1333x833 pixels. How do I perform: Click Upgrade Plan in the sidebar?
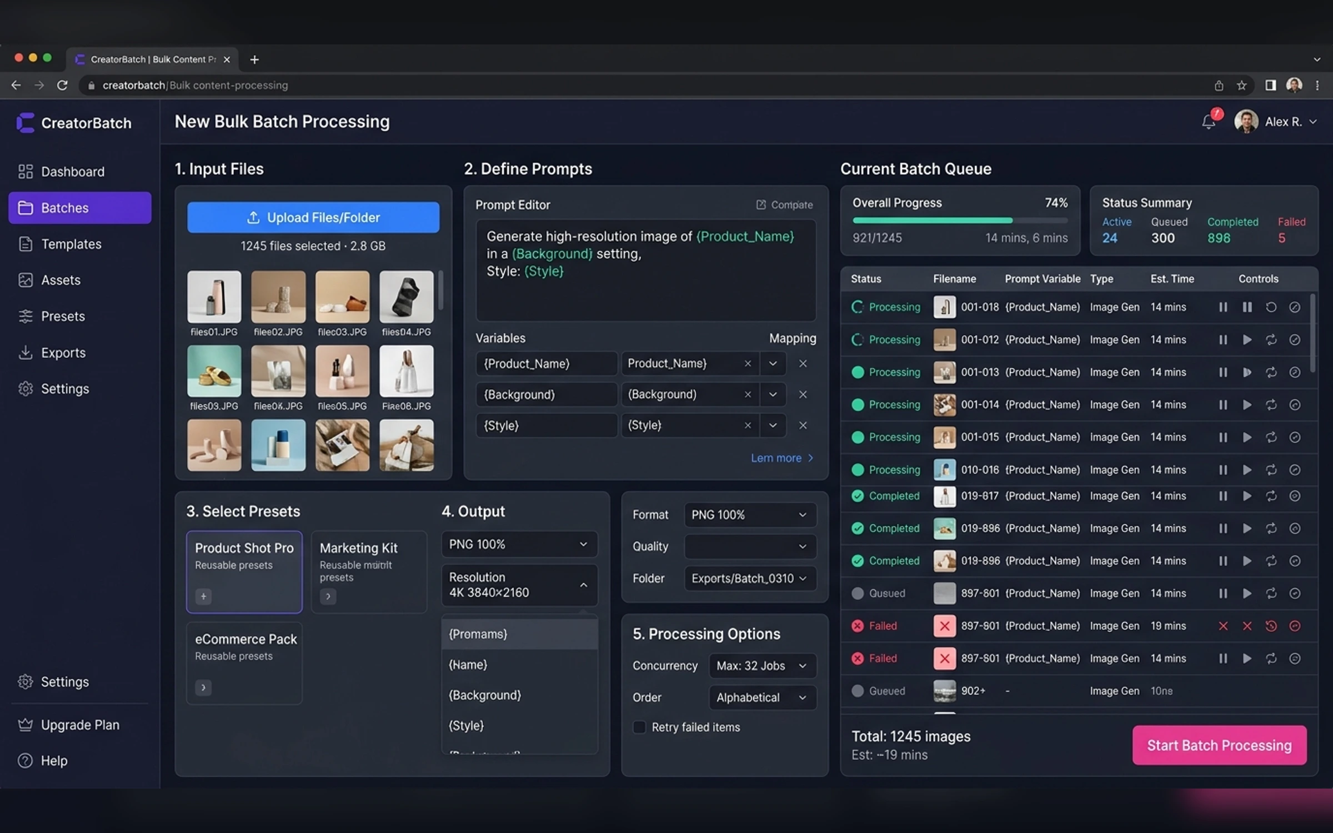click(x=79, y=725)
